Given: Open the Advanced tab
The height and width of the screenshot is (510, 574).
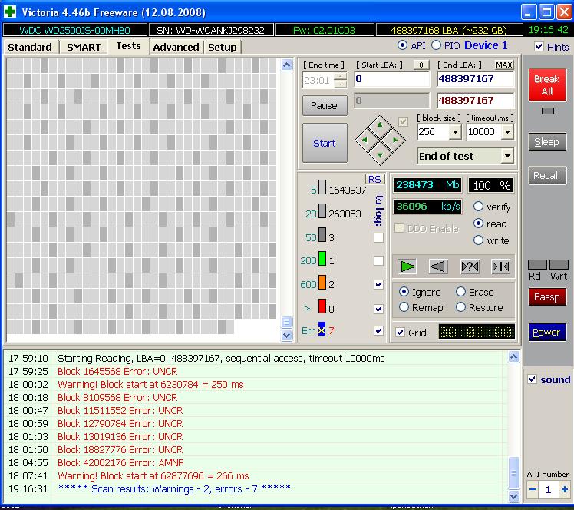Looking at the screenshot, I should click(176, 47).
